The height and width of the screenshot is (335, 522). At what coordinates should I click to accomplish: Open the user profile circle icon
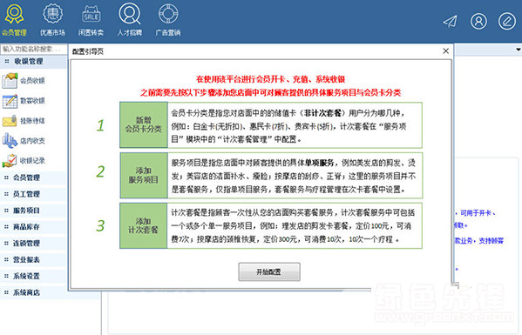[478, 21]
